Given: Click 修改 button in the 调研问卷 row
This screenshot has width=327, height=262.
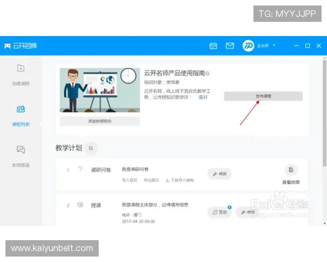Looking at the screenshot, I should (x=220, y=174).
